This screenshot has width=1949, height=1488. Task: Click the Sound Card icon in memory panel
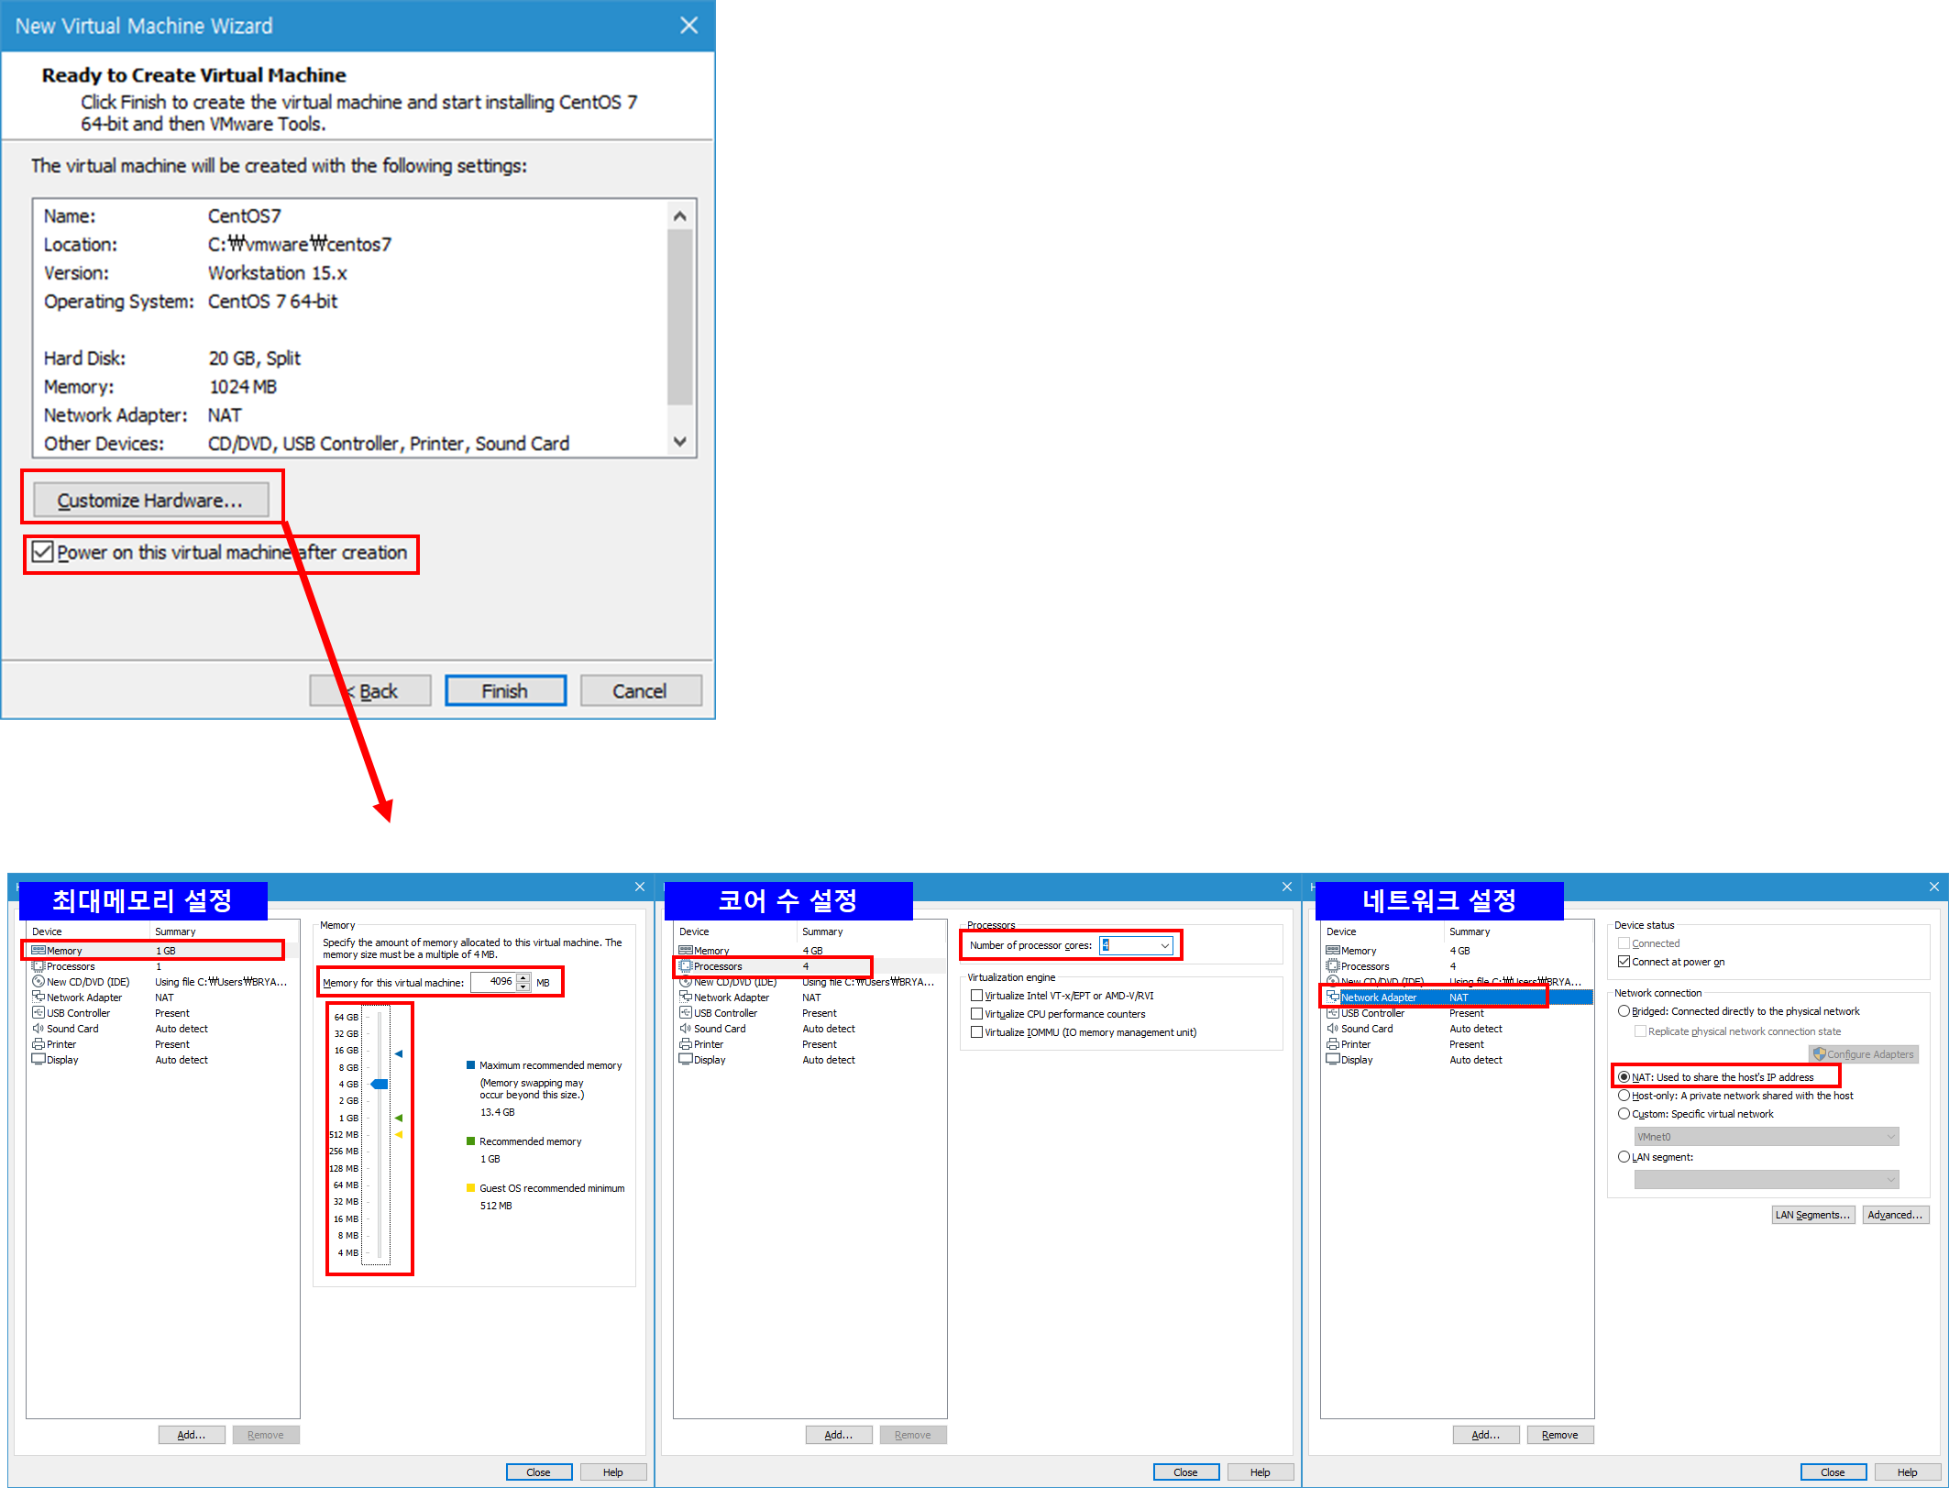39,1029
